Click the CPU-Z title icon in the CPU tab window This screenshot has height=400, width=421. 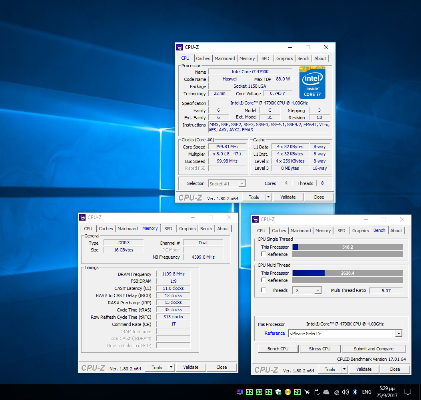[x=180, y=47]
